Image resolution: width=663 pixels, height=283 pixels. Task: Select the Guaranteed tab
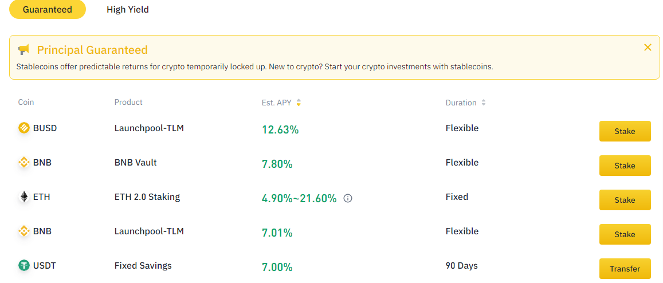pyautogui.click(x=48, y=9)
